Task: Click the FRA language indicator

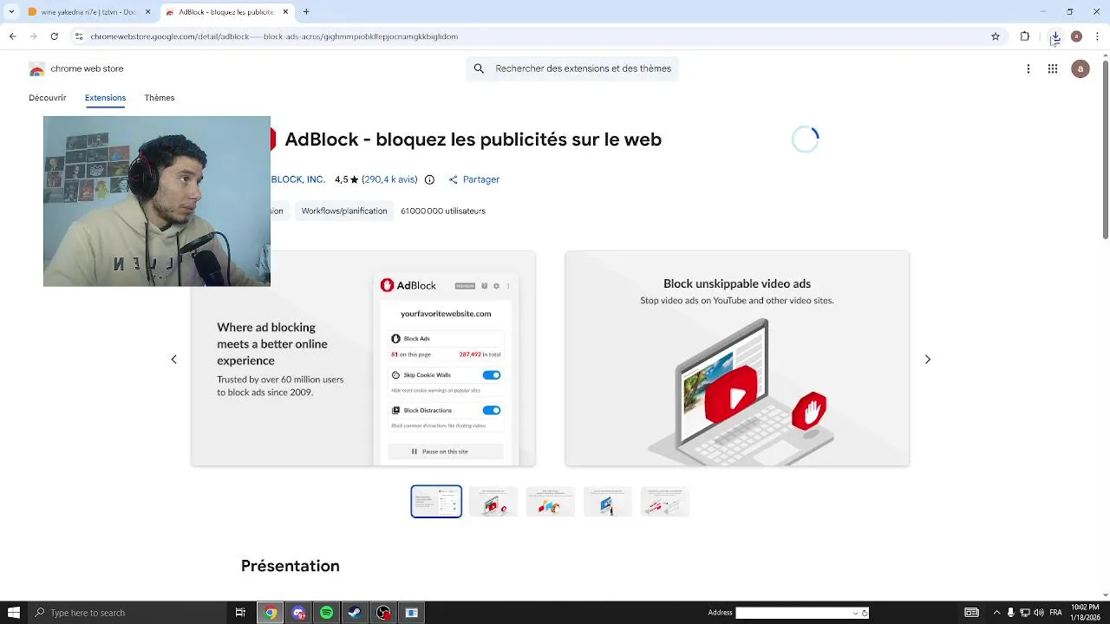Action: (1056, 613)
